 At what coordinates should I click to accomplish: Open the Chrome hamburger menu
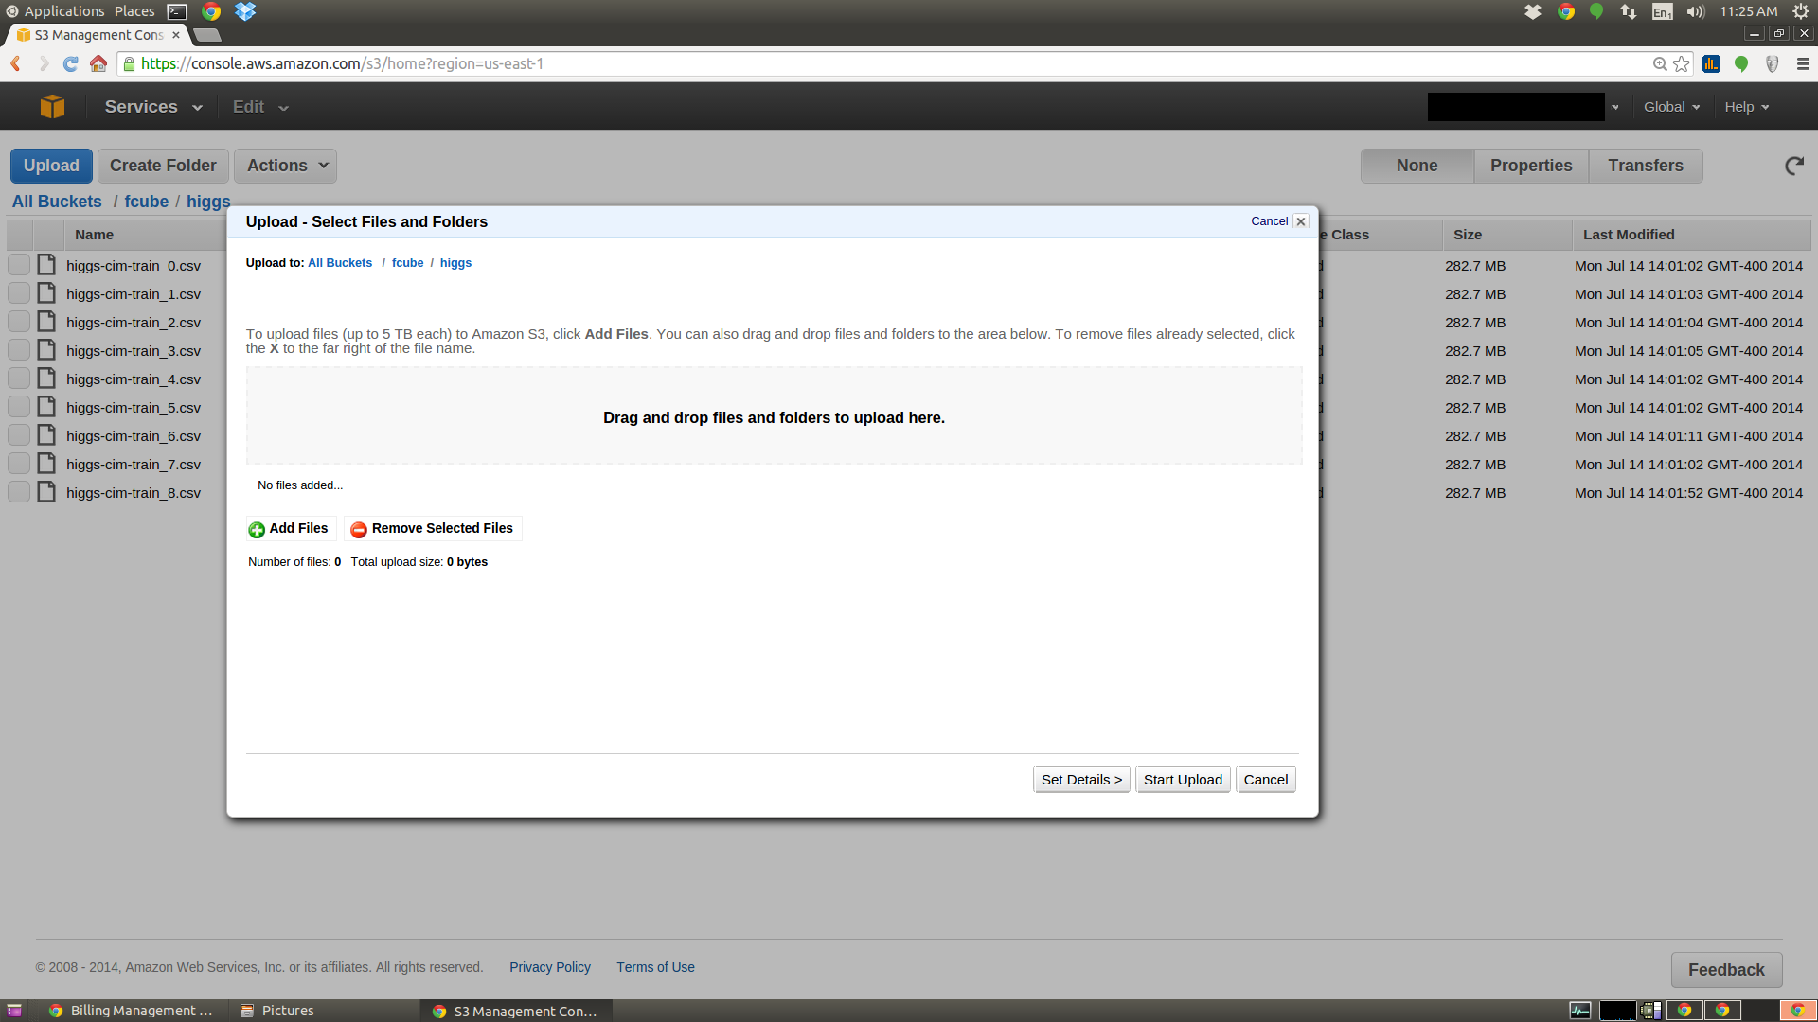coord(1803,63)
